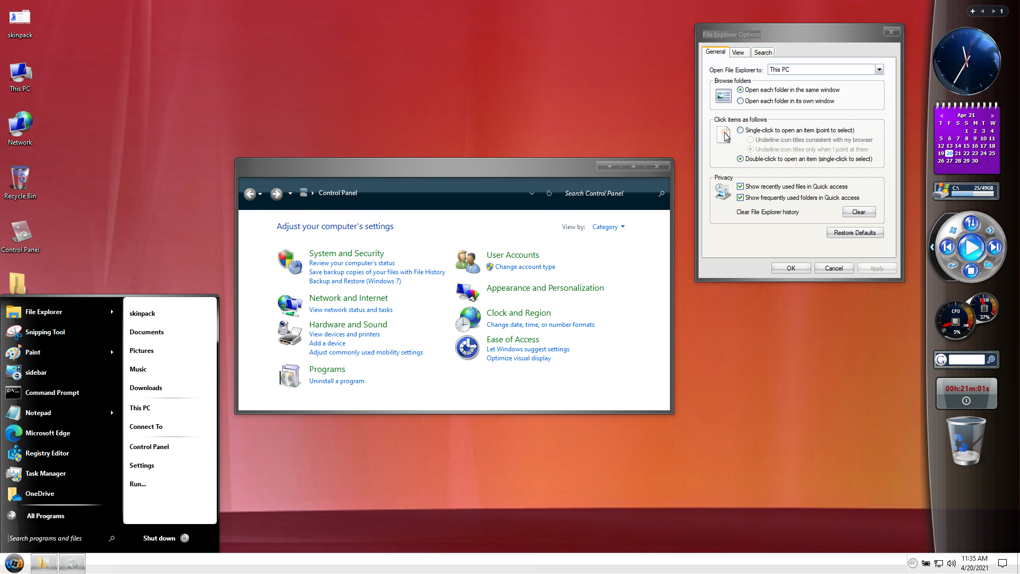Image resolution: width=1020 pixels, height=574 pixels.
Task: Open the Uninstall a program link
Action: (337, 381)
